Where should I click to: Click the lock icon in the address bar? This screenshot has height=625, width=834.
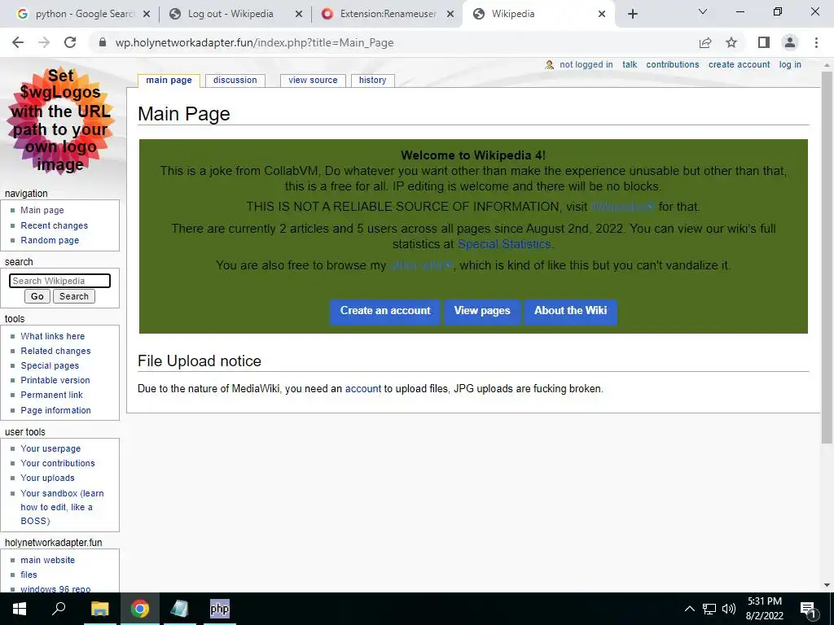click(103, 42)
